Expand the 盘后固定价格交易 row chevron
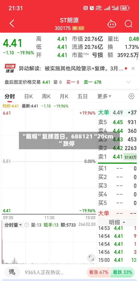 point(128,82)
